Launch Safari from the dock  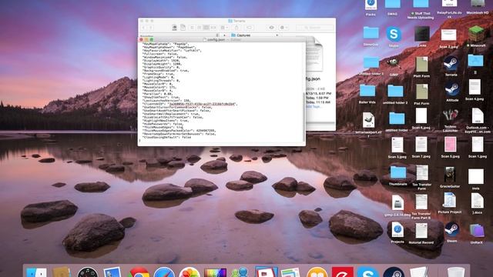[x=164, y=272]
